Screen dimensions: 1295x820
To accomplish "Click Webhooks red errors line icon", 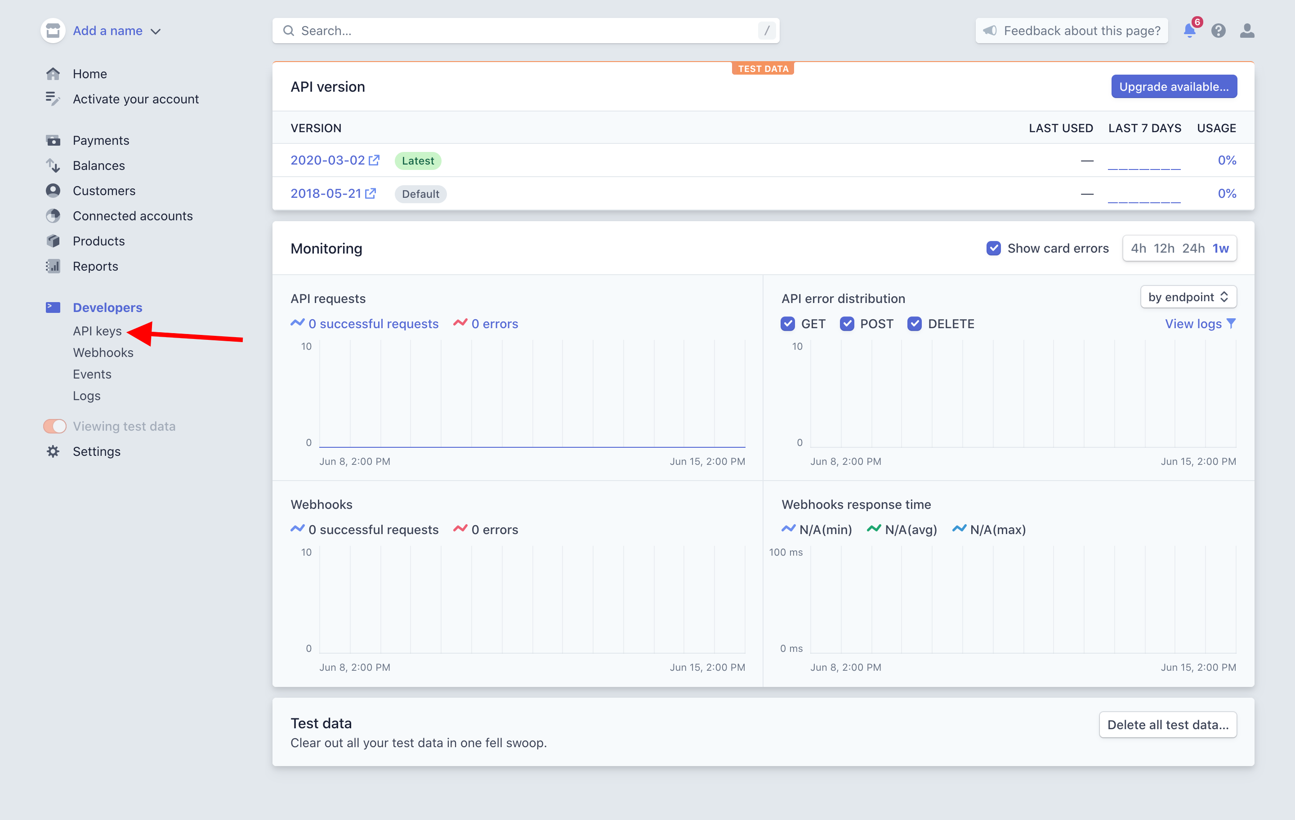I will pos(460,529).
